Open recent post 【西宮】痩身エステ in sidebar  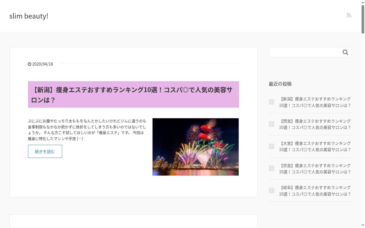pos(315,124)
